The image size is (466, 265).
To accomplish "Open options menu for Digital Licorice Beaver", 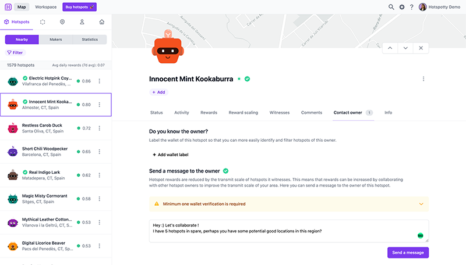I will click(x=99, y=246).
